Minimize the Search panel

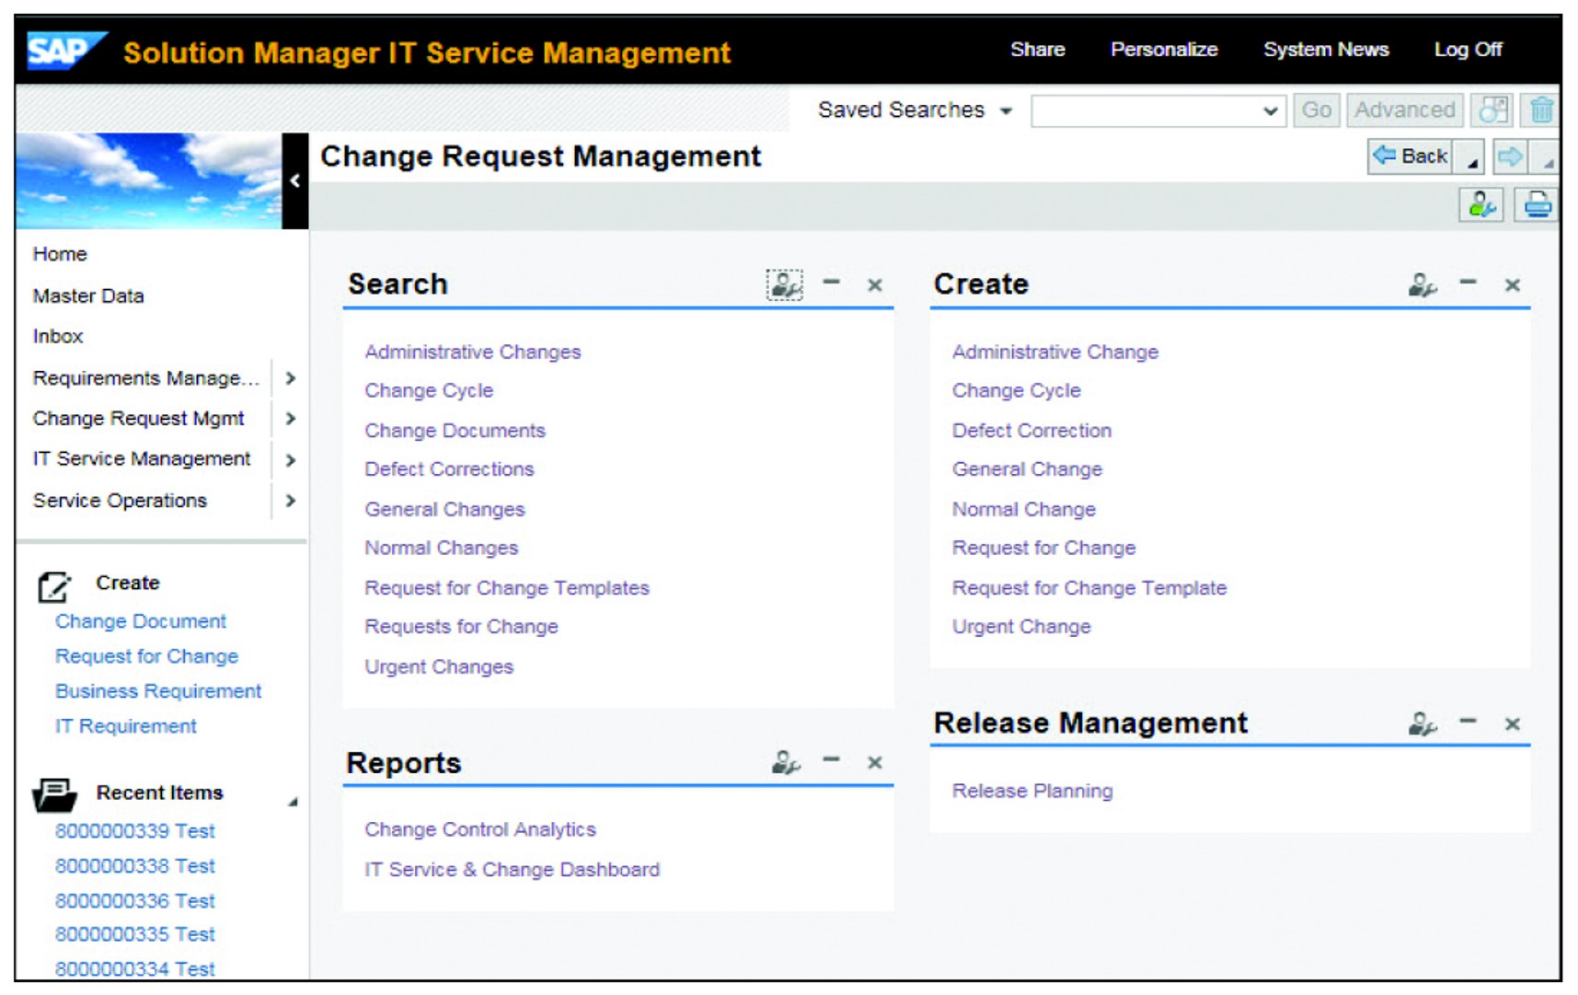(x=834, y=283)
